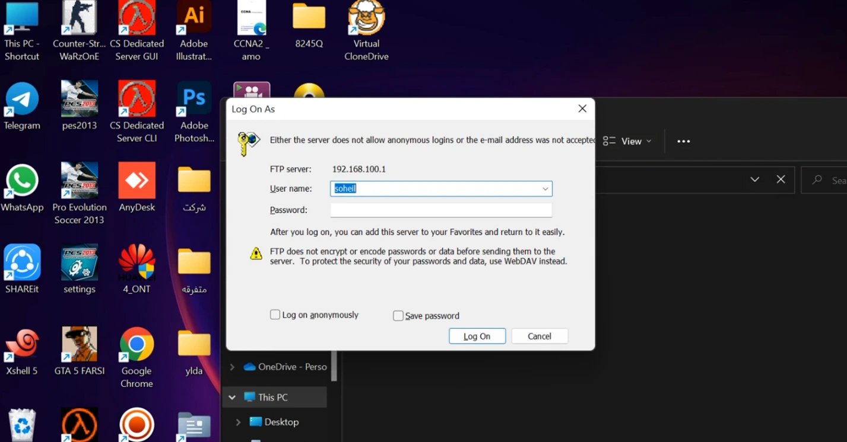Select OneDrive - Personal in Explorer navigation pane

[285, 367]
